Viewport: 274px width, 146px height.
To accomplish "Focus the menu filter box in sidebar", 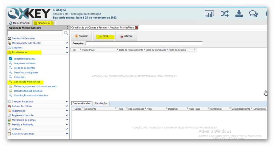I will click(x=35, y=33).
